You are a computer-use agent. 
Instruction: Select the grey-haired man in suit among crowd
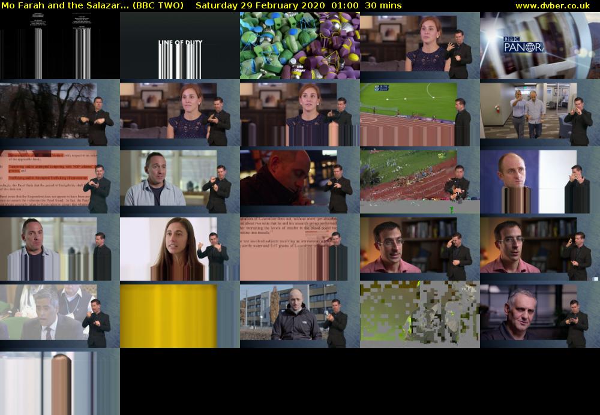click(x=59, y=315)
